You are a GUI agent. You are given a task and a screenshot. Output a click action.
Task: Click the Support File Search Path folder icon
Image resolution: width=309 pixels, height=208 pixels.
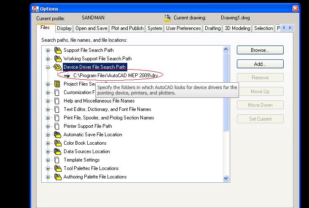point(58,50)
